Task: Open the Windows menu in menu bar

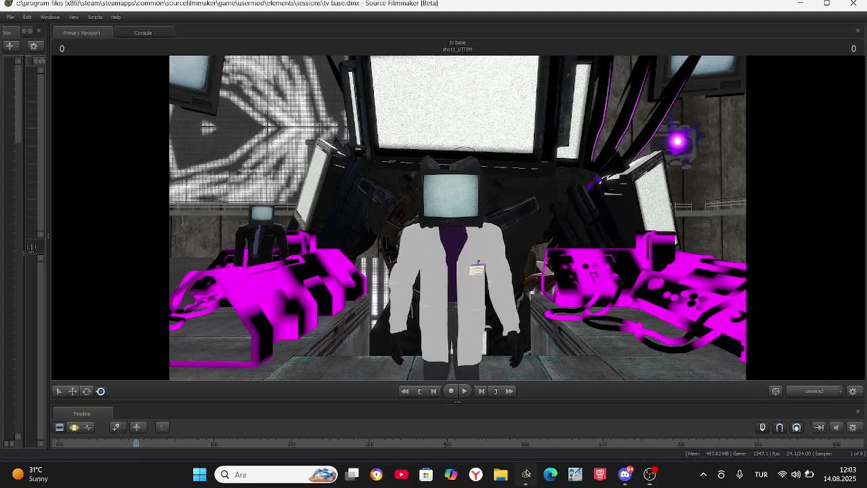Action: tap(50, 17)
